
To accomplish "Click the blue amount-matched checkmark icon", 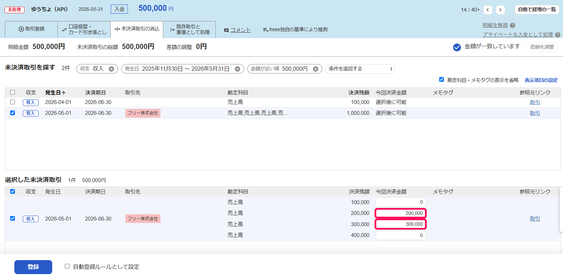I will (x=457, y=47).
